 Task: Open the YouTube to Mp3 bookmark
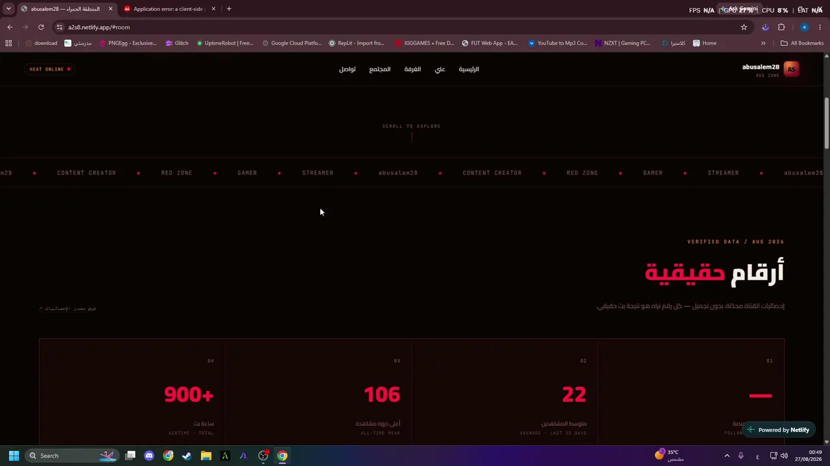[x=558, y=43]
